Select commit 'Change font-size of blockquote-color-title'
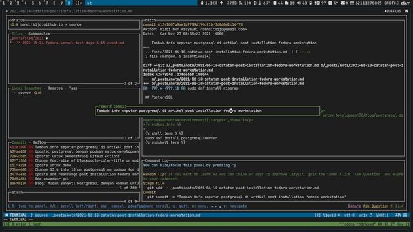This screenshot has width=413, height=232. (74, 160)
